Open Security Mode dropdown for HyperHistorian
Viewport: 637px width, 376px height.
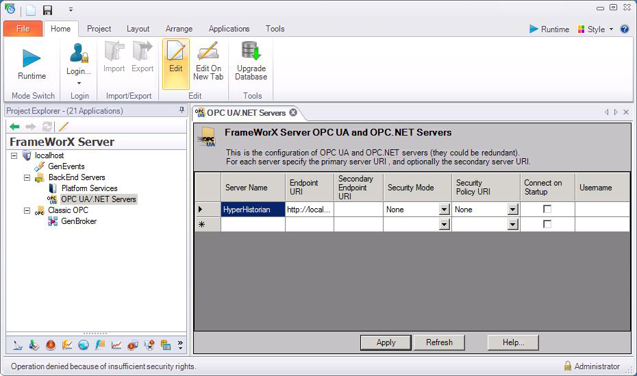[444, 210]
